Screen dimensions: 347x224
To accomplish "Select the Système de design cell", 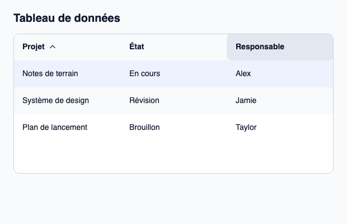I will pyautogui.click(x=67, y=101).
